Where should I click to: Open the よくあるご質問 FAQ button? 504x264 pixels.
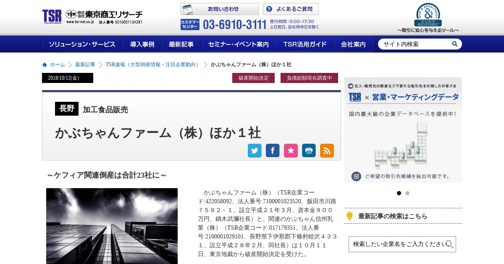[x=291, y=9]
